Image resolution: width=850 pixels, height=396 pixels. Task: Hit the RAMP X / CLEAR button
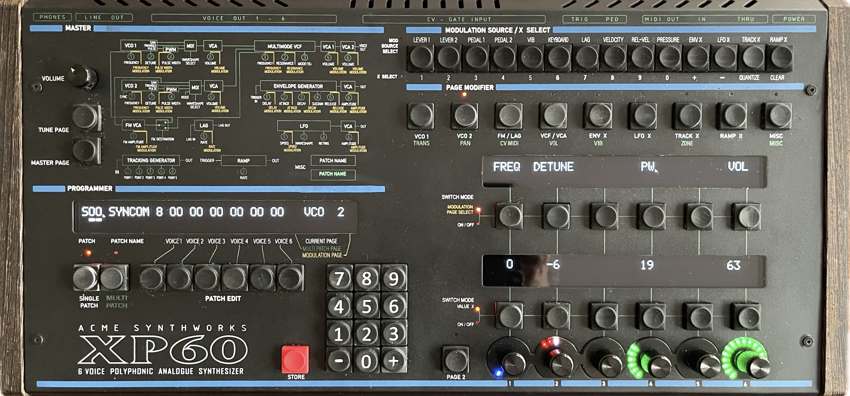point(779,58)
